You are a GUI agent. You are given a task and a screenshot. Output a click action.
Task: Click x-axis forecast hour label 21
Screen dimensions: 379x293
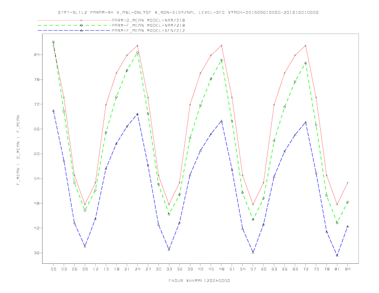[127, 269]
